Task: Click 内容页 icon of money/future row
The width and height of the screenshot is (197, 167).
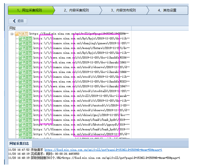Action: point(25,48)
